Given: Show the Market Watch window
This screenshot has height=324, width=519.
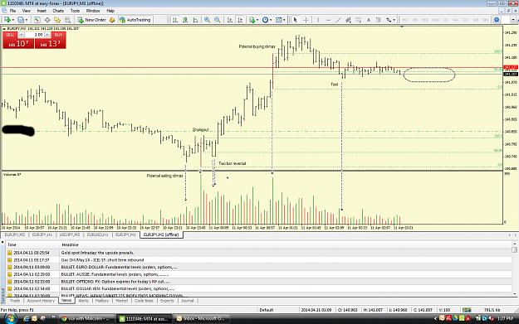Looking at the screenshot, I should [37, 20].
